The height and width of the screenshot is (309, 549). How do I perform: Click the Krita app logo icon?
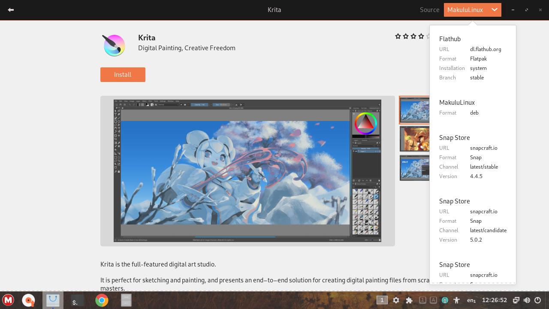coord(114,45)
